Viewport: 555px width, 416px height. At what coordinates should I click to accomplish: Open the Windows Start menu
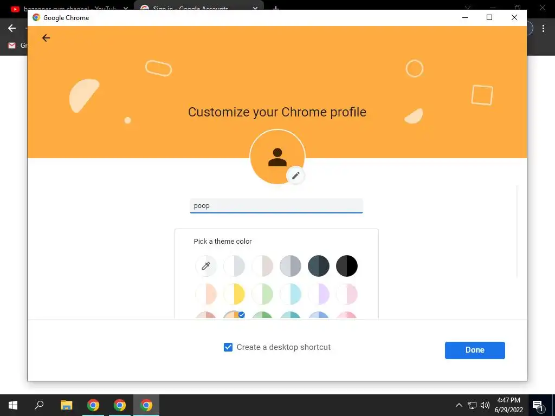[13, 405]
